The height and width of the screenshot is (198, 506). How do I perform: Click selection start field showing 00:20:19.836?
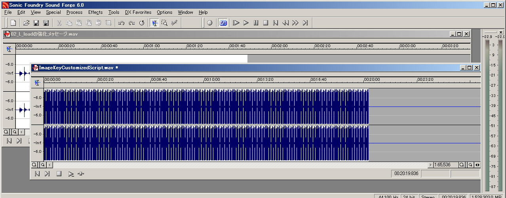coord(405,173)
